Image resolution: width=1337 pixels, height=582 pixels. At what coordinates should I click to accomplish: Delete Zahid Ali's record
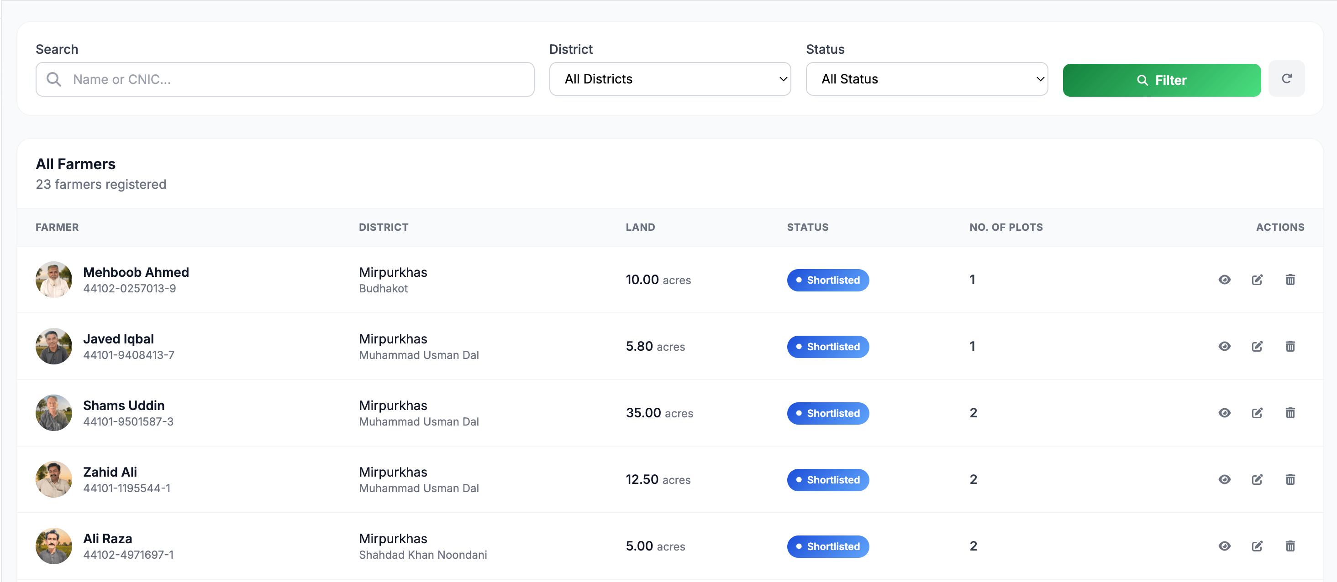pyautogui.click(x=1290, y=479)
